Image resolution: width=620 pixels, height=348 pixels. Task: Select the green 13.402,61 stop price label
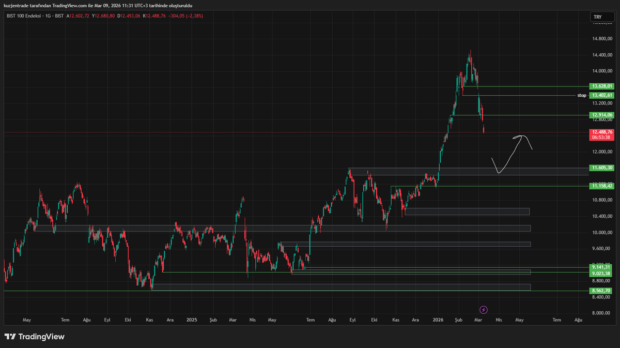[602, 95]
